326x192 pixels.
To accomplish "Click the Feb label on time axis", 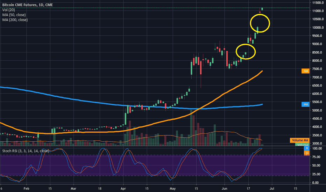I will pyautogui.click(x=26, y=189).
